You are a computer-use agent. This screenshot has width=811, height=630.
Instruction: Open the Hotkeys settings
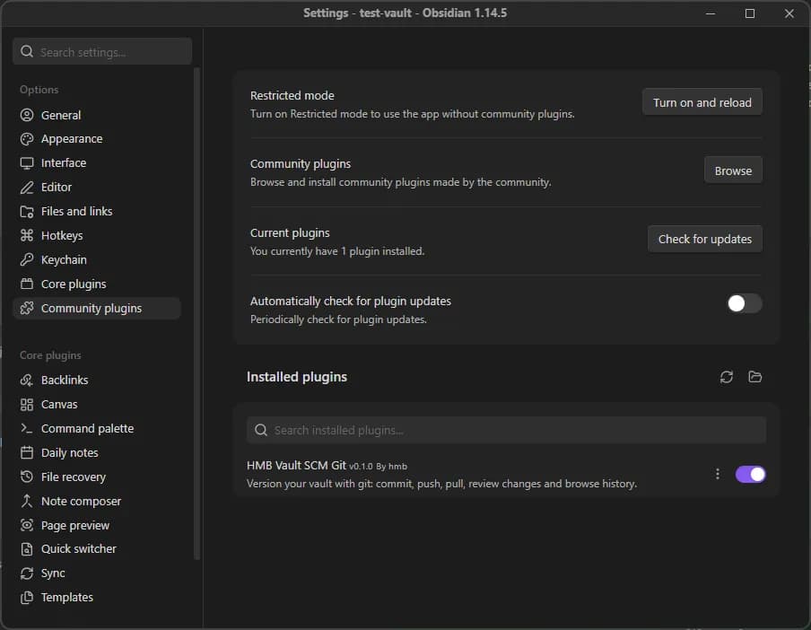coord(97,235)
